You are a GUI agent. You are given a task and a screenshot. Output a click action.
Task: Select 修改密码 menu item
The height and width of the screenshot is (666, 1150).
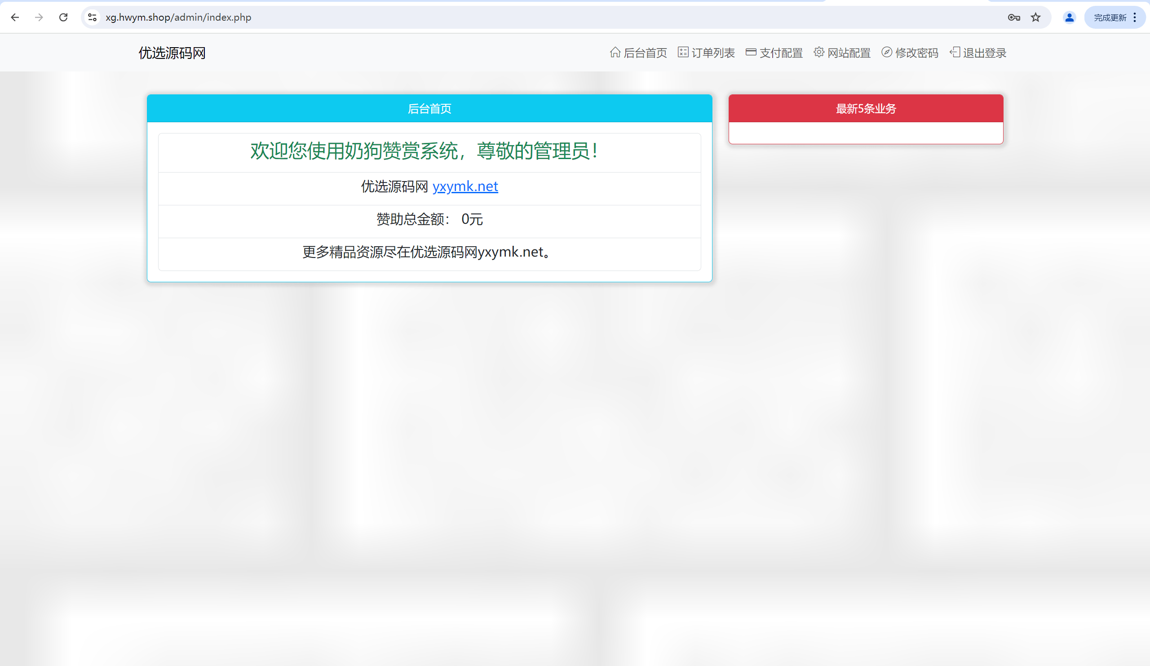[x=910, y=53]
